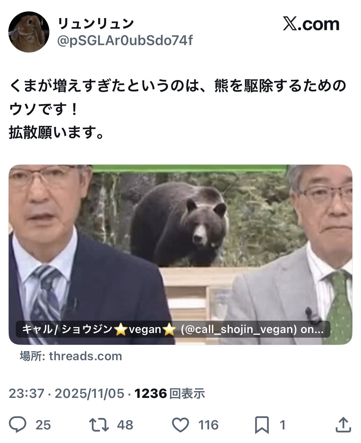Click the call_shojin_vegan caption overlay
The image size is (361, 443).
pos(173,329)
